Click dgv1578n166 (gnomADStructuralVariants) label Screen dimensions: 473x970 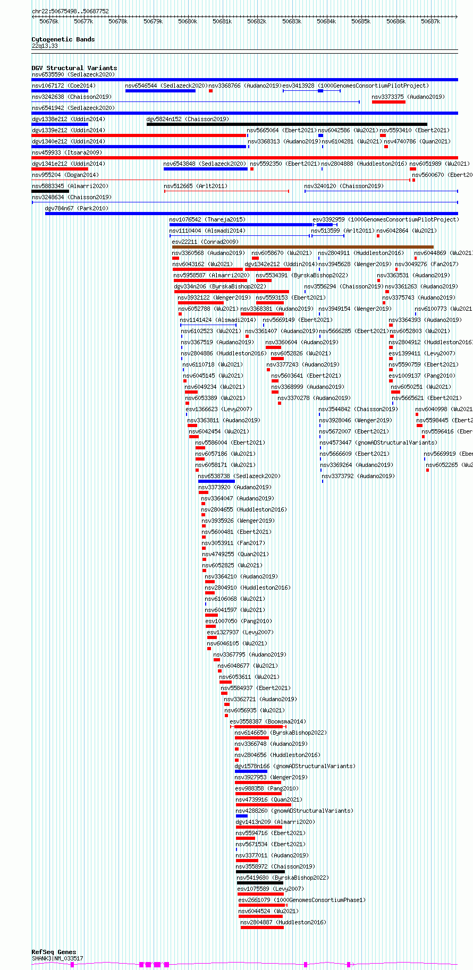point(295,766)
